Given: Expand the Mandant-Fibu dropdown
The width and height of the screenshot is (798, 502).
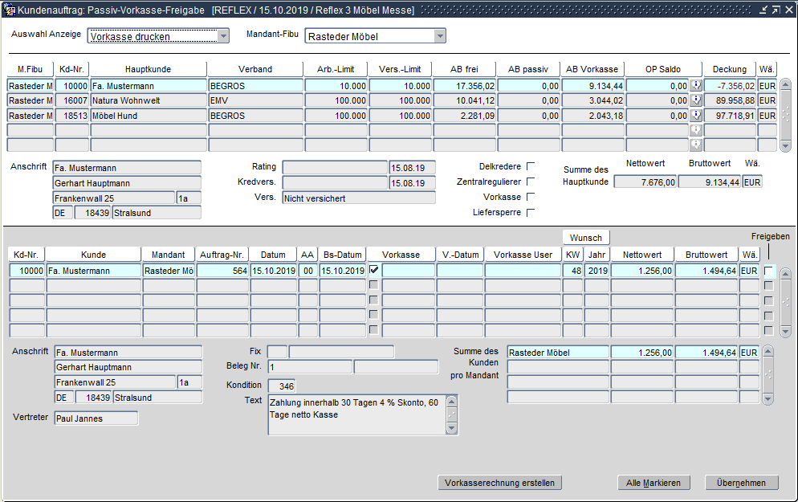Looking at the screenshot, I should 439,36.
